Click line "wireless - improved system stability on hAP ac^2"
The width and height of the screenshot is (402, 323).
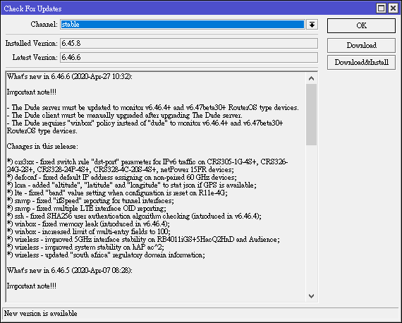(85, 247)
